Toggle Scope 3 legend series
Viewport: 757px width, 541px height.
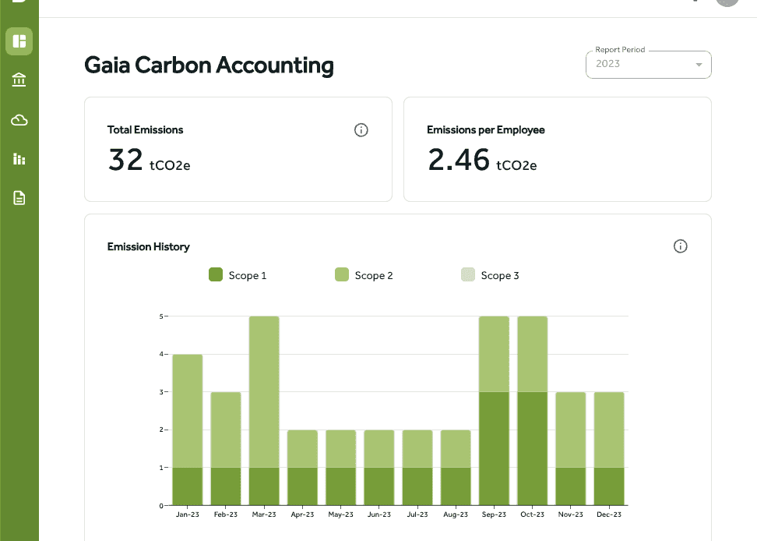pos(490,275)
